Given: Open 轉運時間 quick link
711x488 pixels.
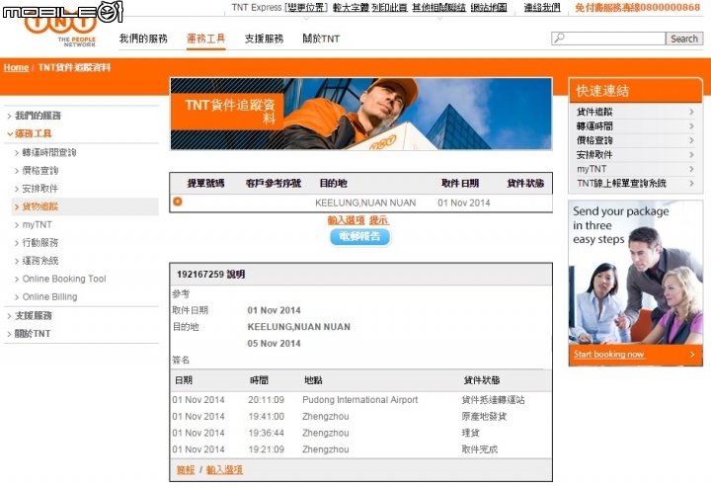Looking at the screenshot, I should (594, 126).
